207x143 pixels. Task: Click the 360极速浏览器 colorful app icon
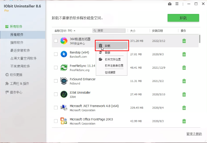[x=64, y=41]
